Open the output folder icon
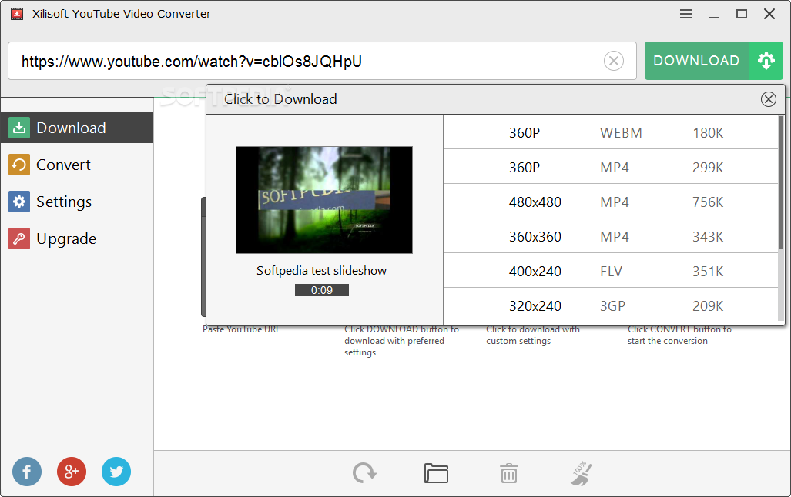 pos(437,473)
